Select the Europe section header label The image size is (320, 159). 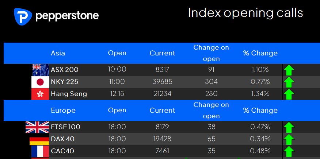point(63,110)
